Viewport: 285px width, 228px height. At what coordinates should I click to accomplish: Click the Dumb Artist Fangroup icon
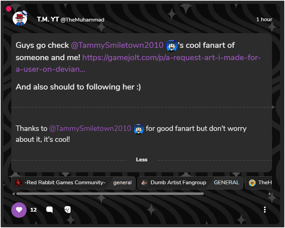pos(145,183)
